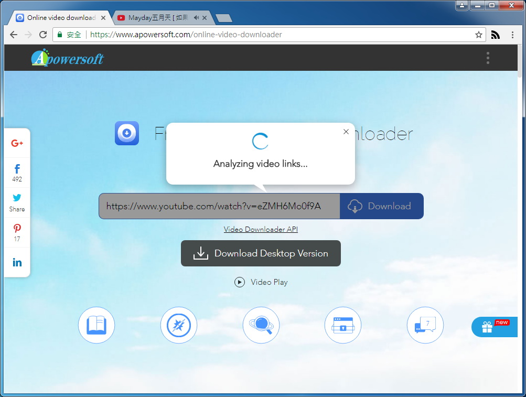Open the open-book guide icon
This screenshot has width=526, height=397.
[x=96, y=325]
